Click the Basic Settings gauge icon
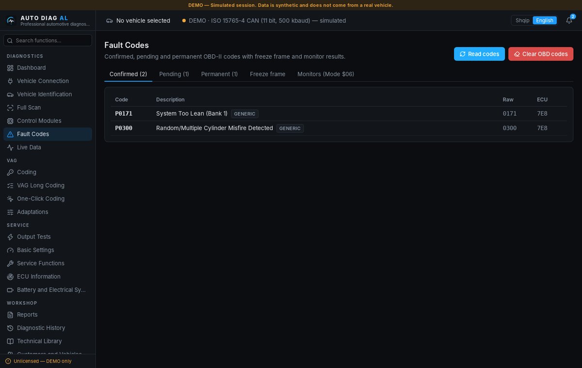 pos(10,250)
